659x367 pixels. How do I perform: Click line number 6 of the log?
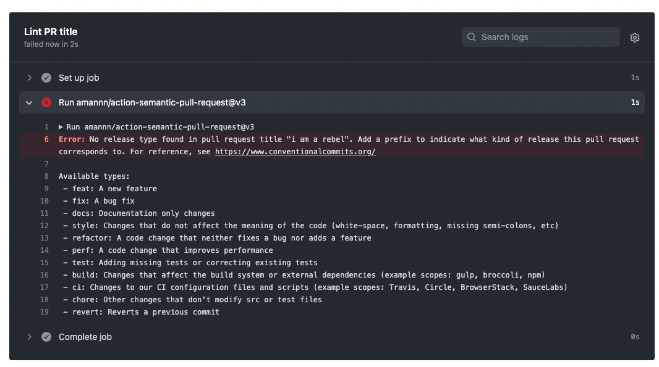[x=46, y=139]
